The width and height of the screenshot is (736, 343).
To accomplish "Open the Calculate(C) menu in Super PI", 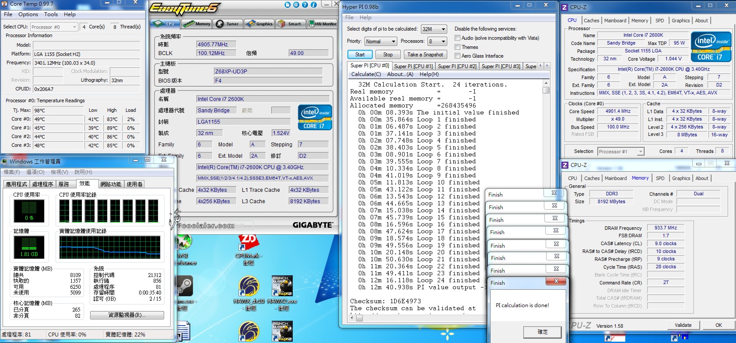I will 366,74.
